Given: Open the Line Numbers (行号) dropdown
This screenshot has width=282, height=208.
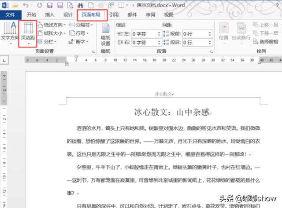Looking at the screenshot, I should pos(79,33).
